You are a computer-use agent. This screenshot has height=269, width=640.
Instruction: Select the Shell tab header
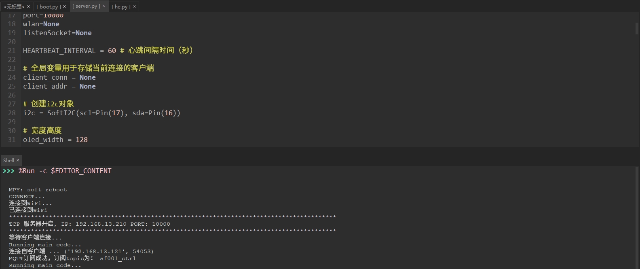click(8, 160)
